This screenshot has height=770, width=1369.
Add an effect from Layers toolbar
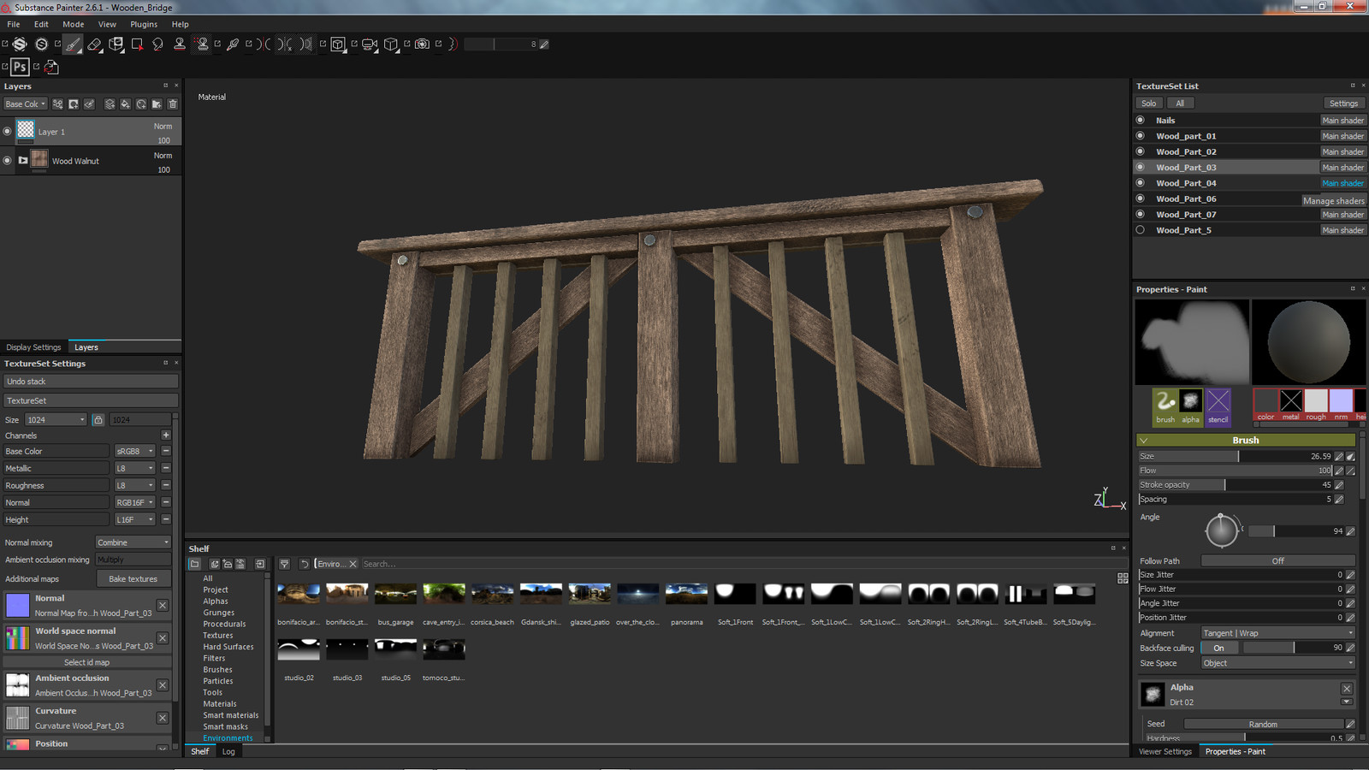tap(57, 104)
